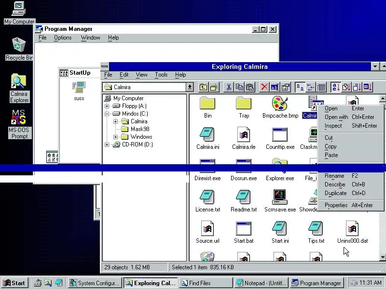Expand the Floppy (A:) tree node
Viewport: 386px width, 289px height.
click(x=107, y=106)
